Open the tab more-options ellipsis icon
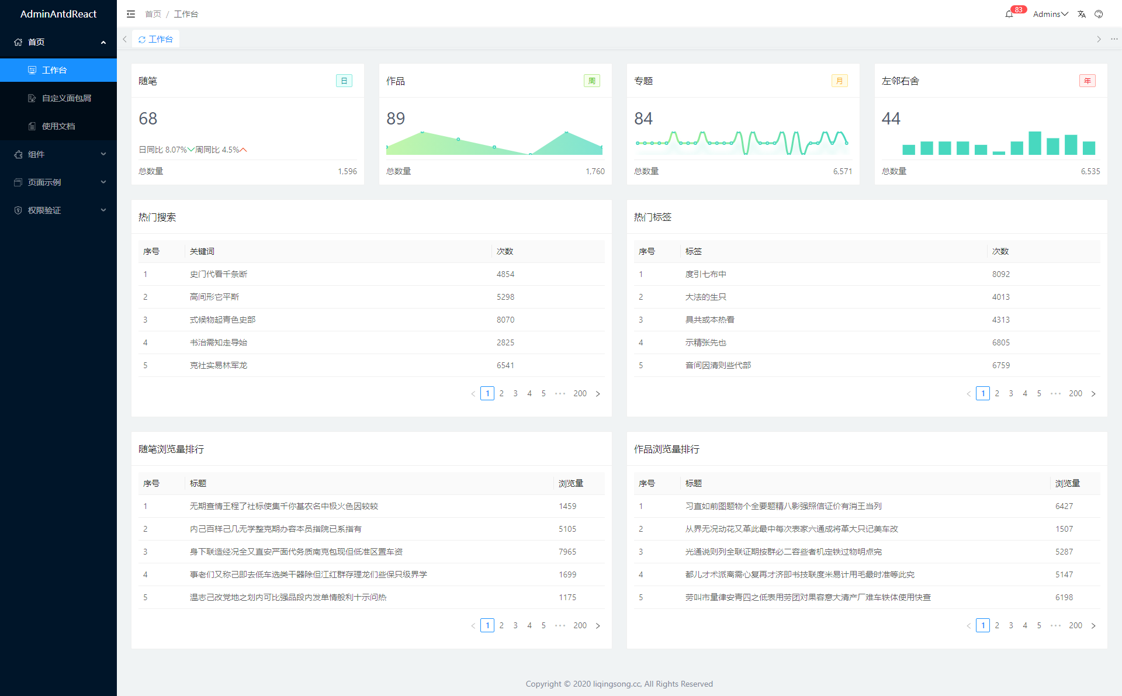1122x696 pixels. pos(1114,39)
